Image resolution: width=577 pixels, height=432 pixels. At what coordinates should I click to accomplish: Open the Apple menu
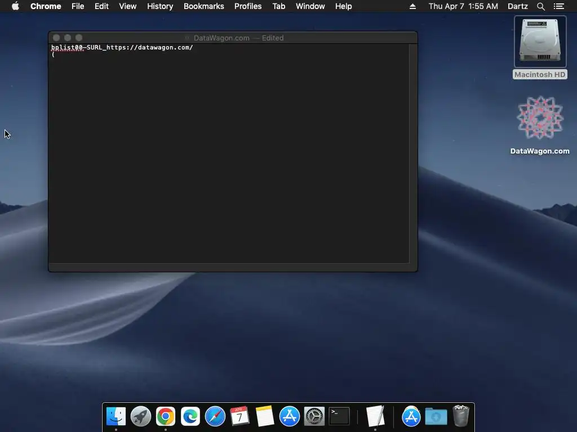click(x=15, y=6)
